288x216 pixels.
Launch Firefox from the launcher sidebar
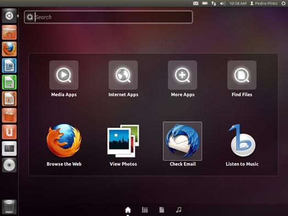[x=9, y=49]
